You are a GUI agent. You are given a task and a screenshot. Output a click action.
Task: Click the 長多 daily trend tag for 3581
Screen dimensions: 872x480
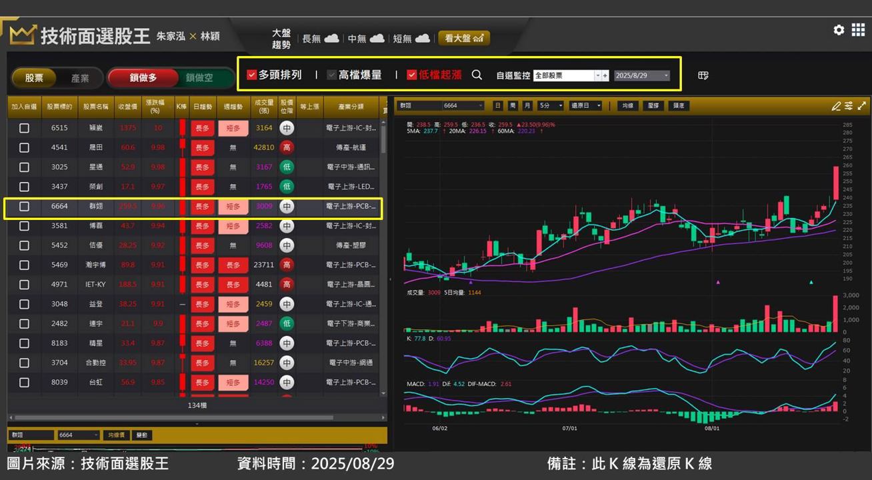click(x=202, y=226)
